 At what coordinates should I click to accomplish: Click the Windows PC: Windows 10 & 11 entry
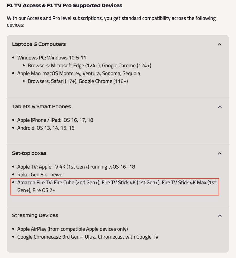coord(52,58)
